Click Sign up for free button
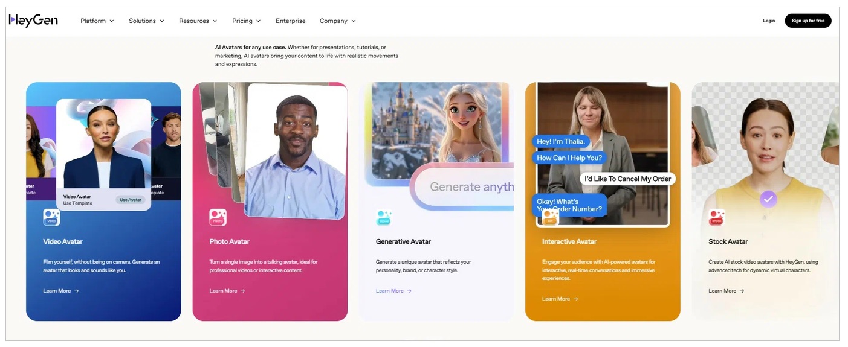The height and width of the screenshot is (347, 848). [x=808, y=21]
